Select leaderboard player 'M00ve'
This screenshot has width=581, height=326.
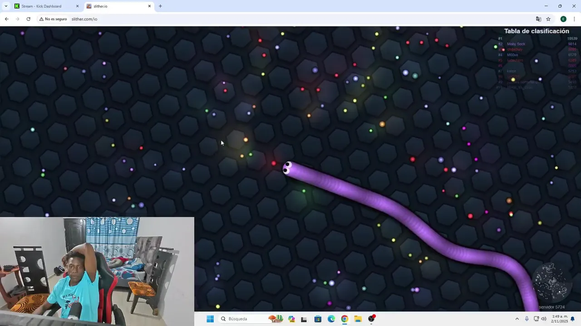(x=512, y=55)
